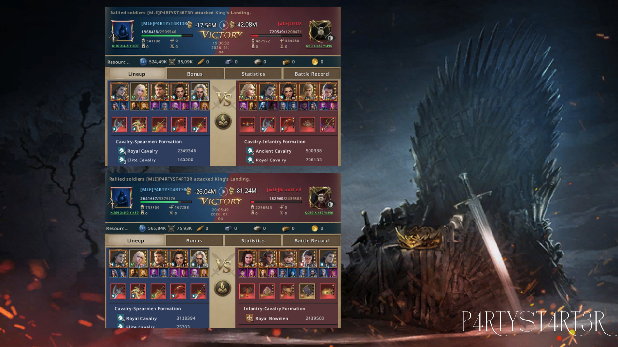618x347 pixels.
Task: Open the Bonus tab in the OPUX report
Action: coord(195,74)
